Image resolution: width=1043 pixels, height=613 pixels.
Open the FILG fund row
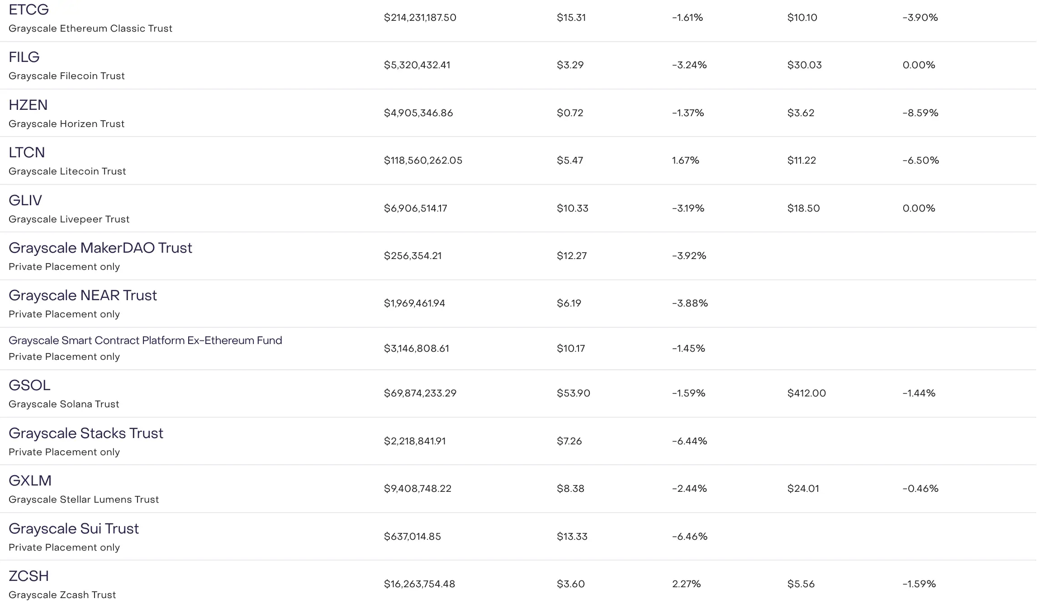(x=24, y=57)
